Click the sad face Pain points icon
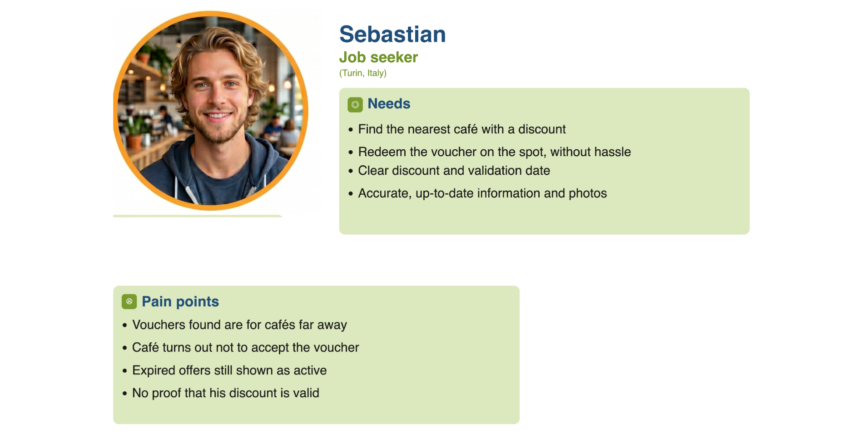 click(x=129, y=301)
